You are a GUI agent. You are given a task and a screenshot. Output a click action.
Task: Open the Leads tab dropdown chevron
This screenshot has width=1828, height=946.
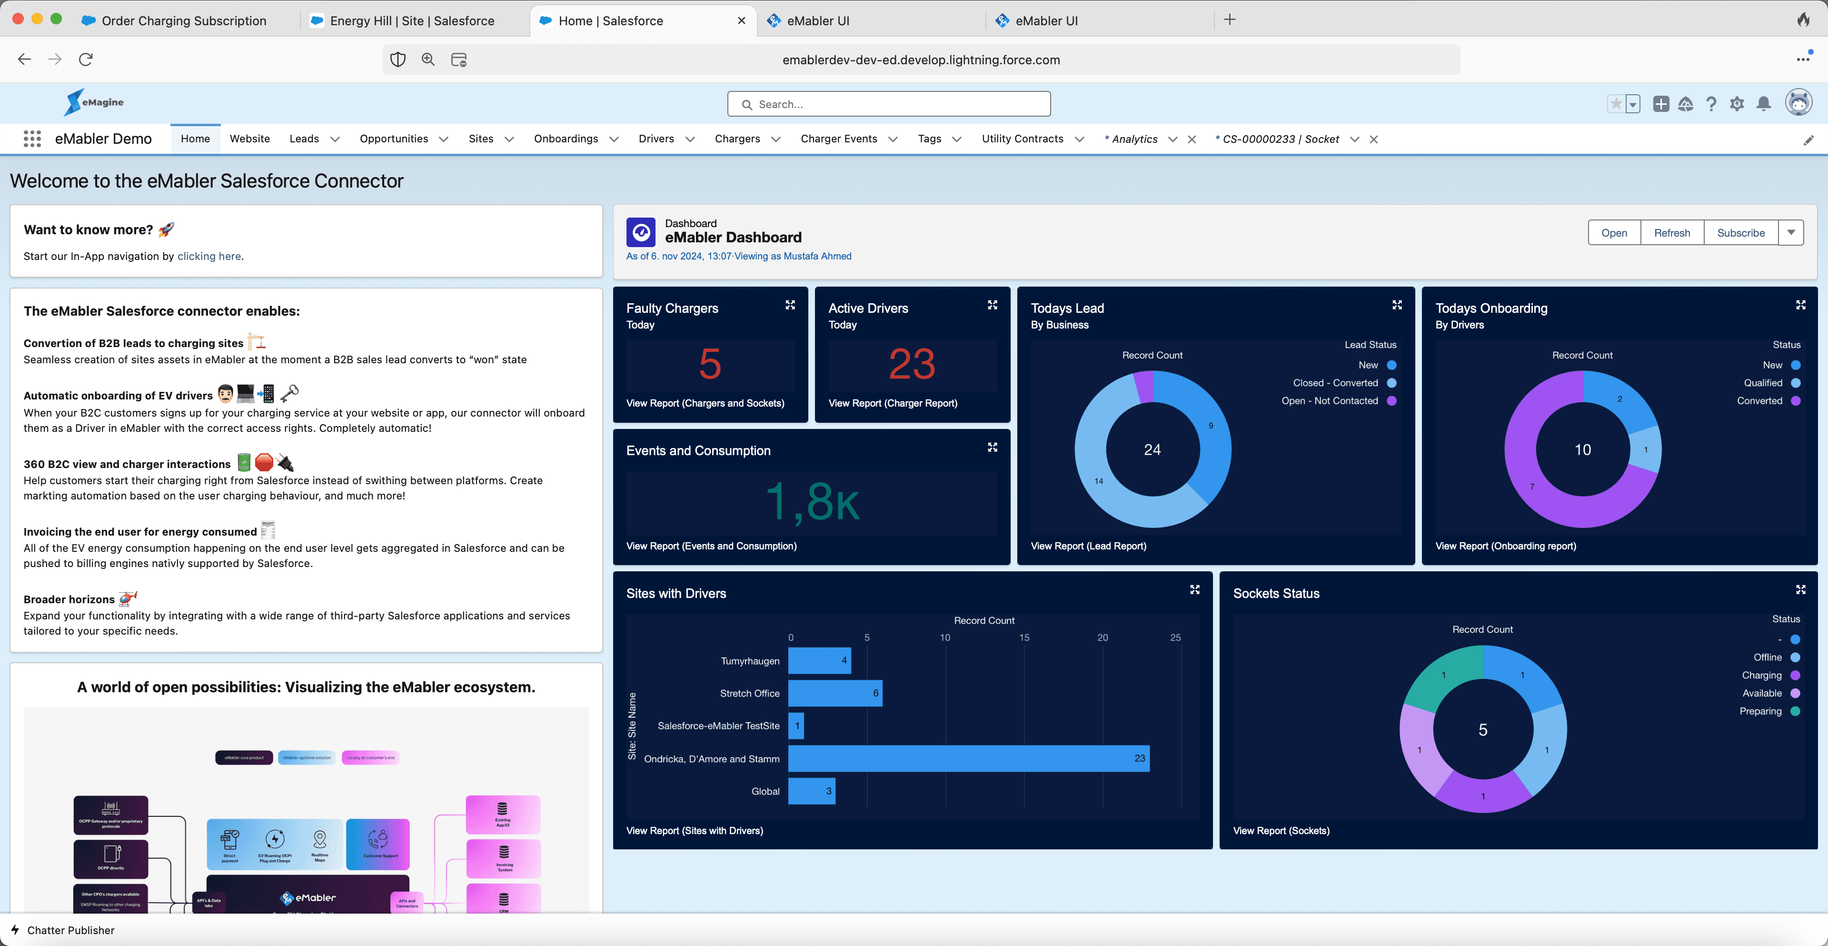pyautogui.click(x=335, y=140)
